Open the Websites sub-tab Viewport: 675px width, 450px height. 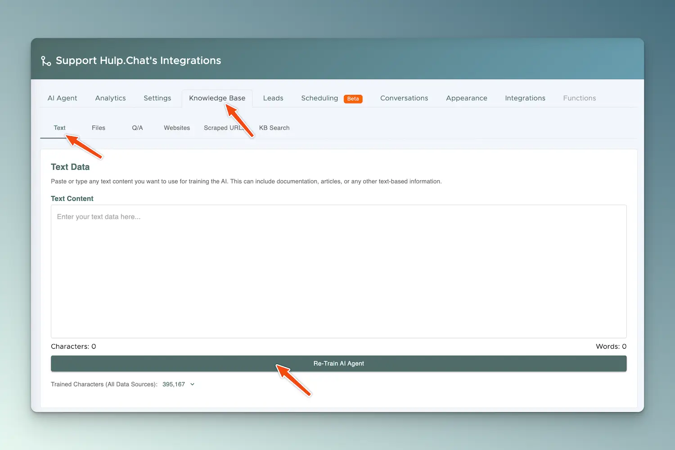[x=177, y=128]
